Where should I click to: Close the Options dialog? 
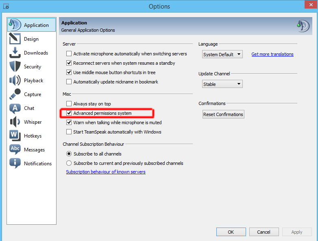[311, 4]
